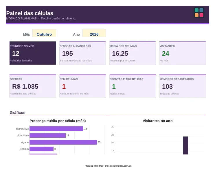The image size is (215, 173).
Task: Select the Membros cadastrados value 103
Action: coord(168,86)
